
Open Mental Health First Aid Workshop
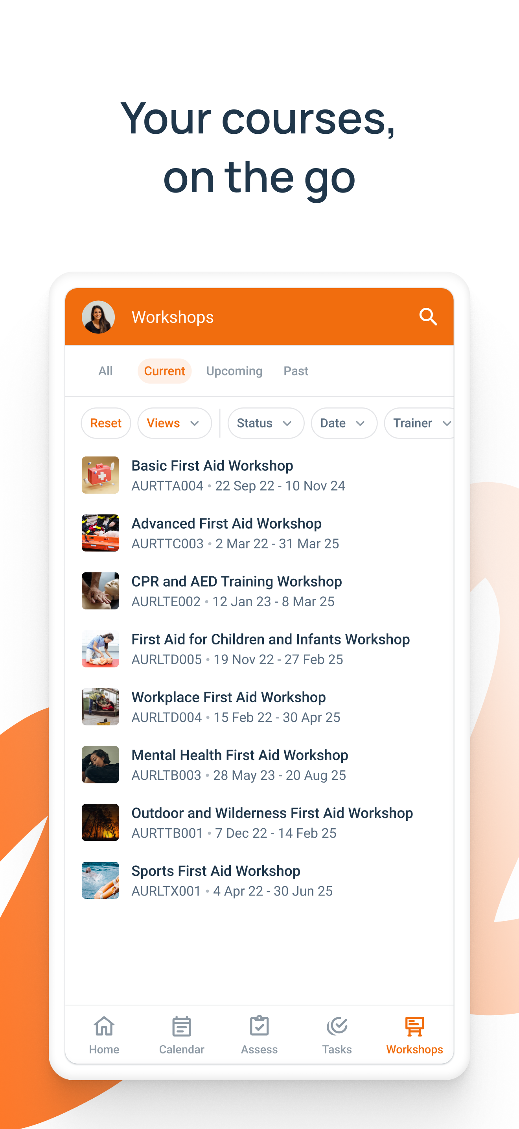coord(259,764)
